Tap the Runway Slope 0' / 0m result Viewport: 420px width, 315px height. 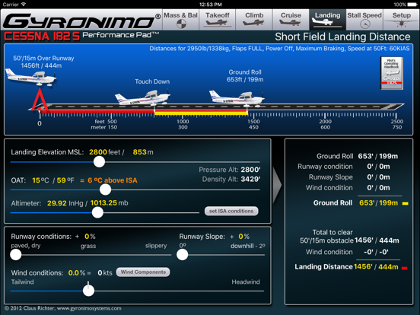tap(378, 177)
